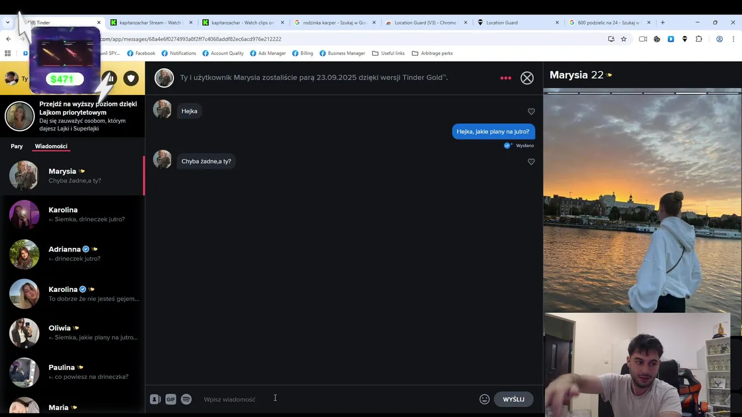
Task: Click the WYŚLIJ send button
Action: (514, 399)
